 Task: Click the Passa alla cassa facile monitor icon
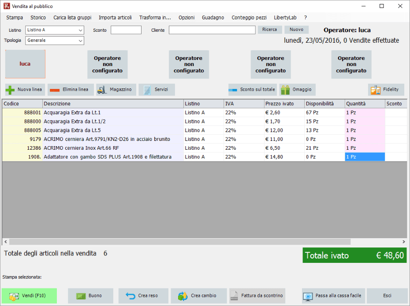pyautogui.click(x=308, y=296)
